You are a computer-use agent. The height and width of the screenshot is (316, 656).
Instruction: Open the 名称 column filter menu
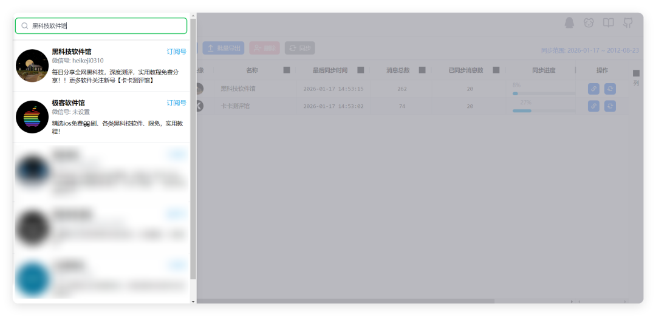[287, 70]
